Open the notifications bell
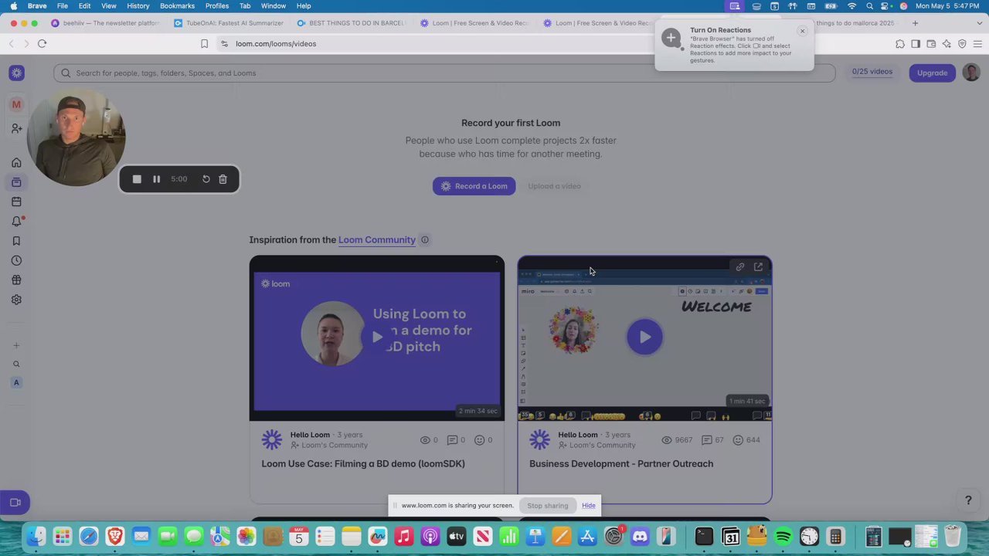 [16, 222]
